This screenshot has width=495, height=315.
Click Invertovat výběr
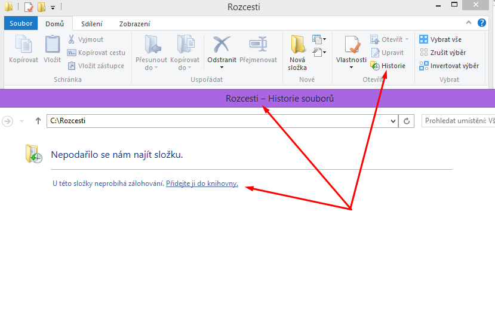pyautogui.click(x=449, y=66)
